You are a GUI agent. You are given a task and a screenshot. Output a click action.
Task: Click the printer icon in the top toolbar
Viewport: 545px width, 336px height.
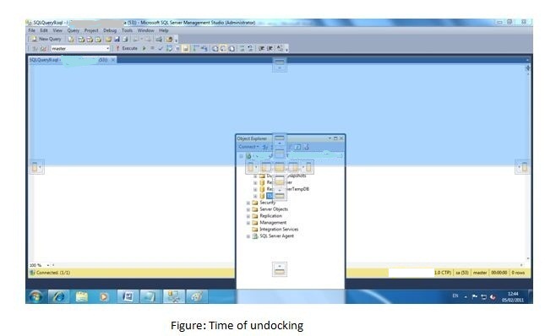125,39
